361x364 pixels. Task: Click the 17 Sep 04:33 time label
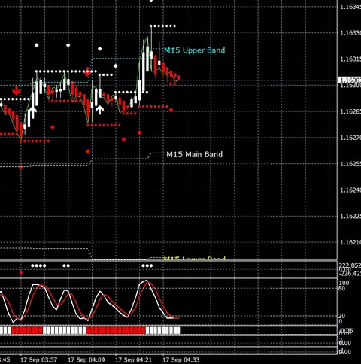pos(181,360)
